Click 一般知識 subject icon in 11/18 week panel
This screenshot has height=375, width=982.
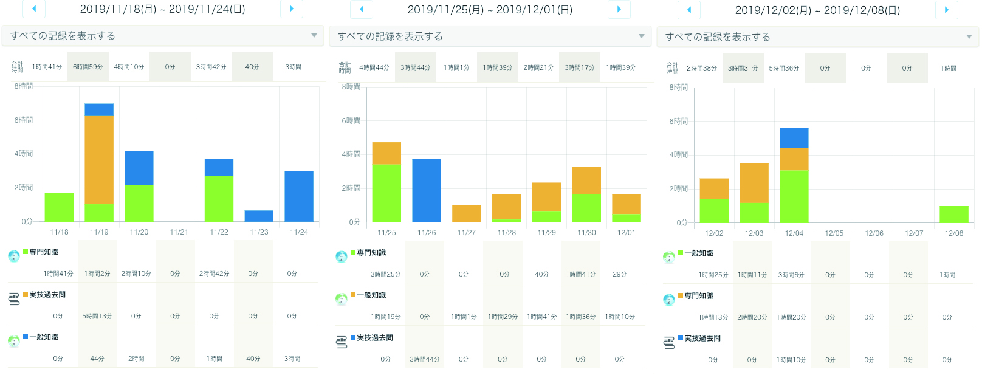pos(14,341)
